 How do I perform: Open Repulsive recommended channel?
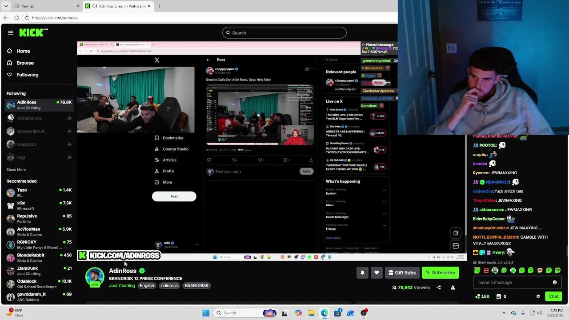(x=39, y=219)
